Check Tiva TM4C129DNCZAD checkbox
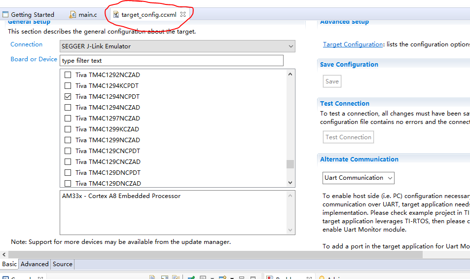Image resolution: width=470 pixels, height=279 pixels. click(x=68, y=183)
